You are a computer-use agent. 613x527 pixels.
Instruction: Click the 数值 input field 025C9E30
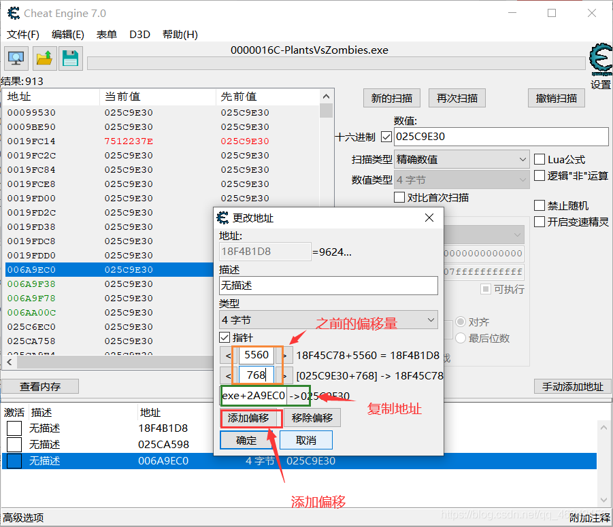(501, 137)
